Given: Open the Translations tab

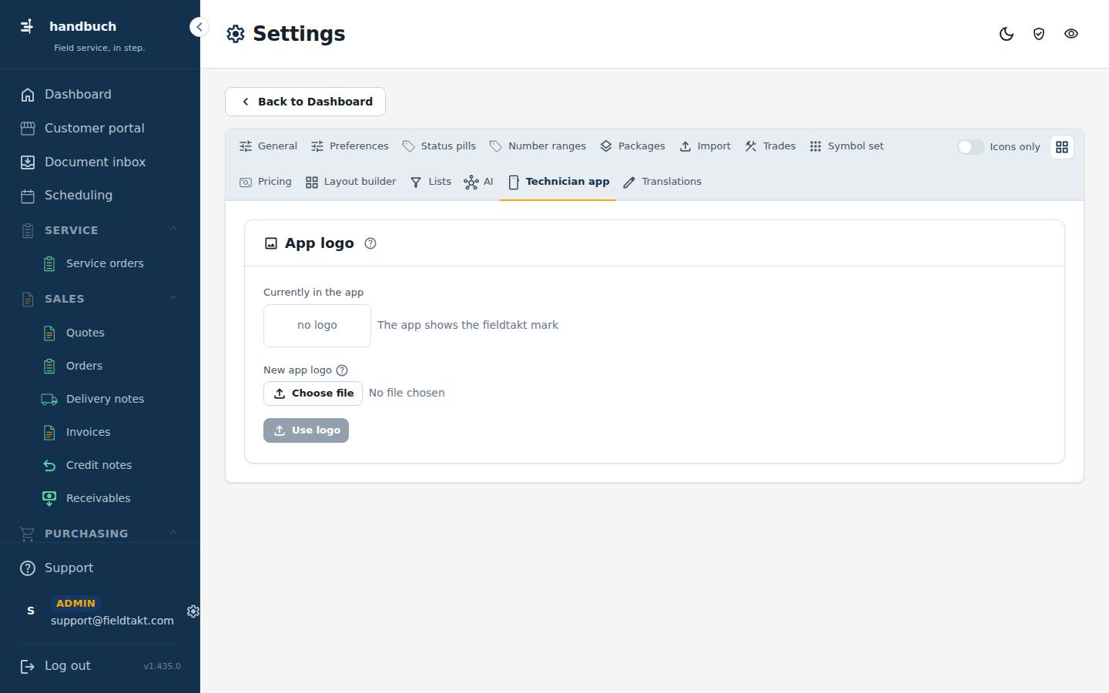Looking at the screenshot, I should (x=662, y=182).
